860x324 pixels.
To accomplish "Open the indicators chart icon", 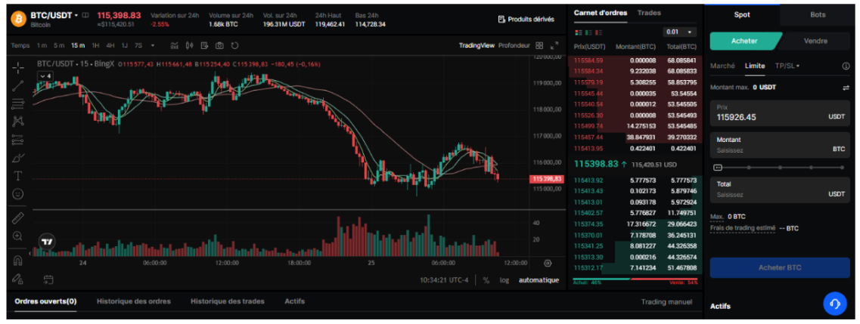I will 175,45.
